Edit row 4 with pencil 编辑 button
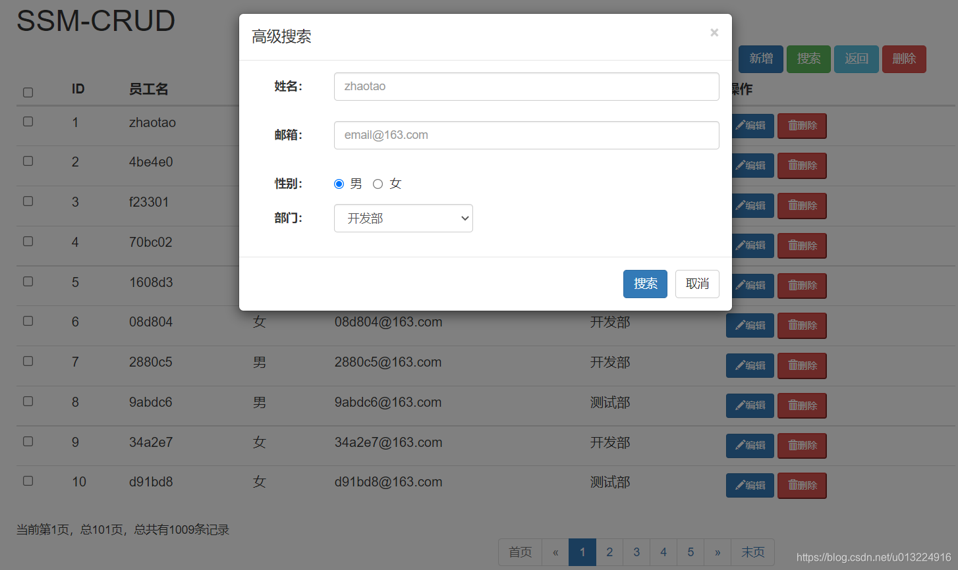The height and width of the screenshot is (570, 958). [x=752, y=246]
